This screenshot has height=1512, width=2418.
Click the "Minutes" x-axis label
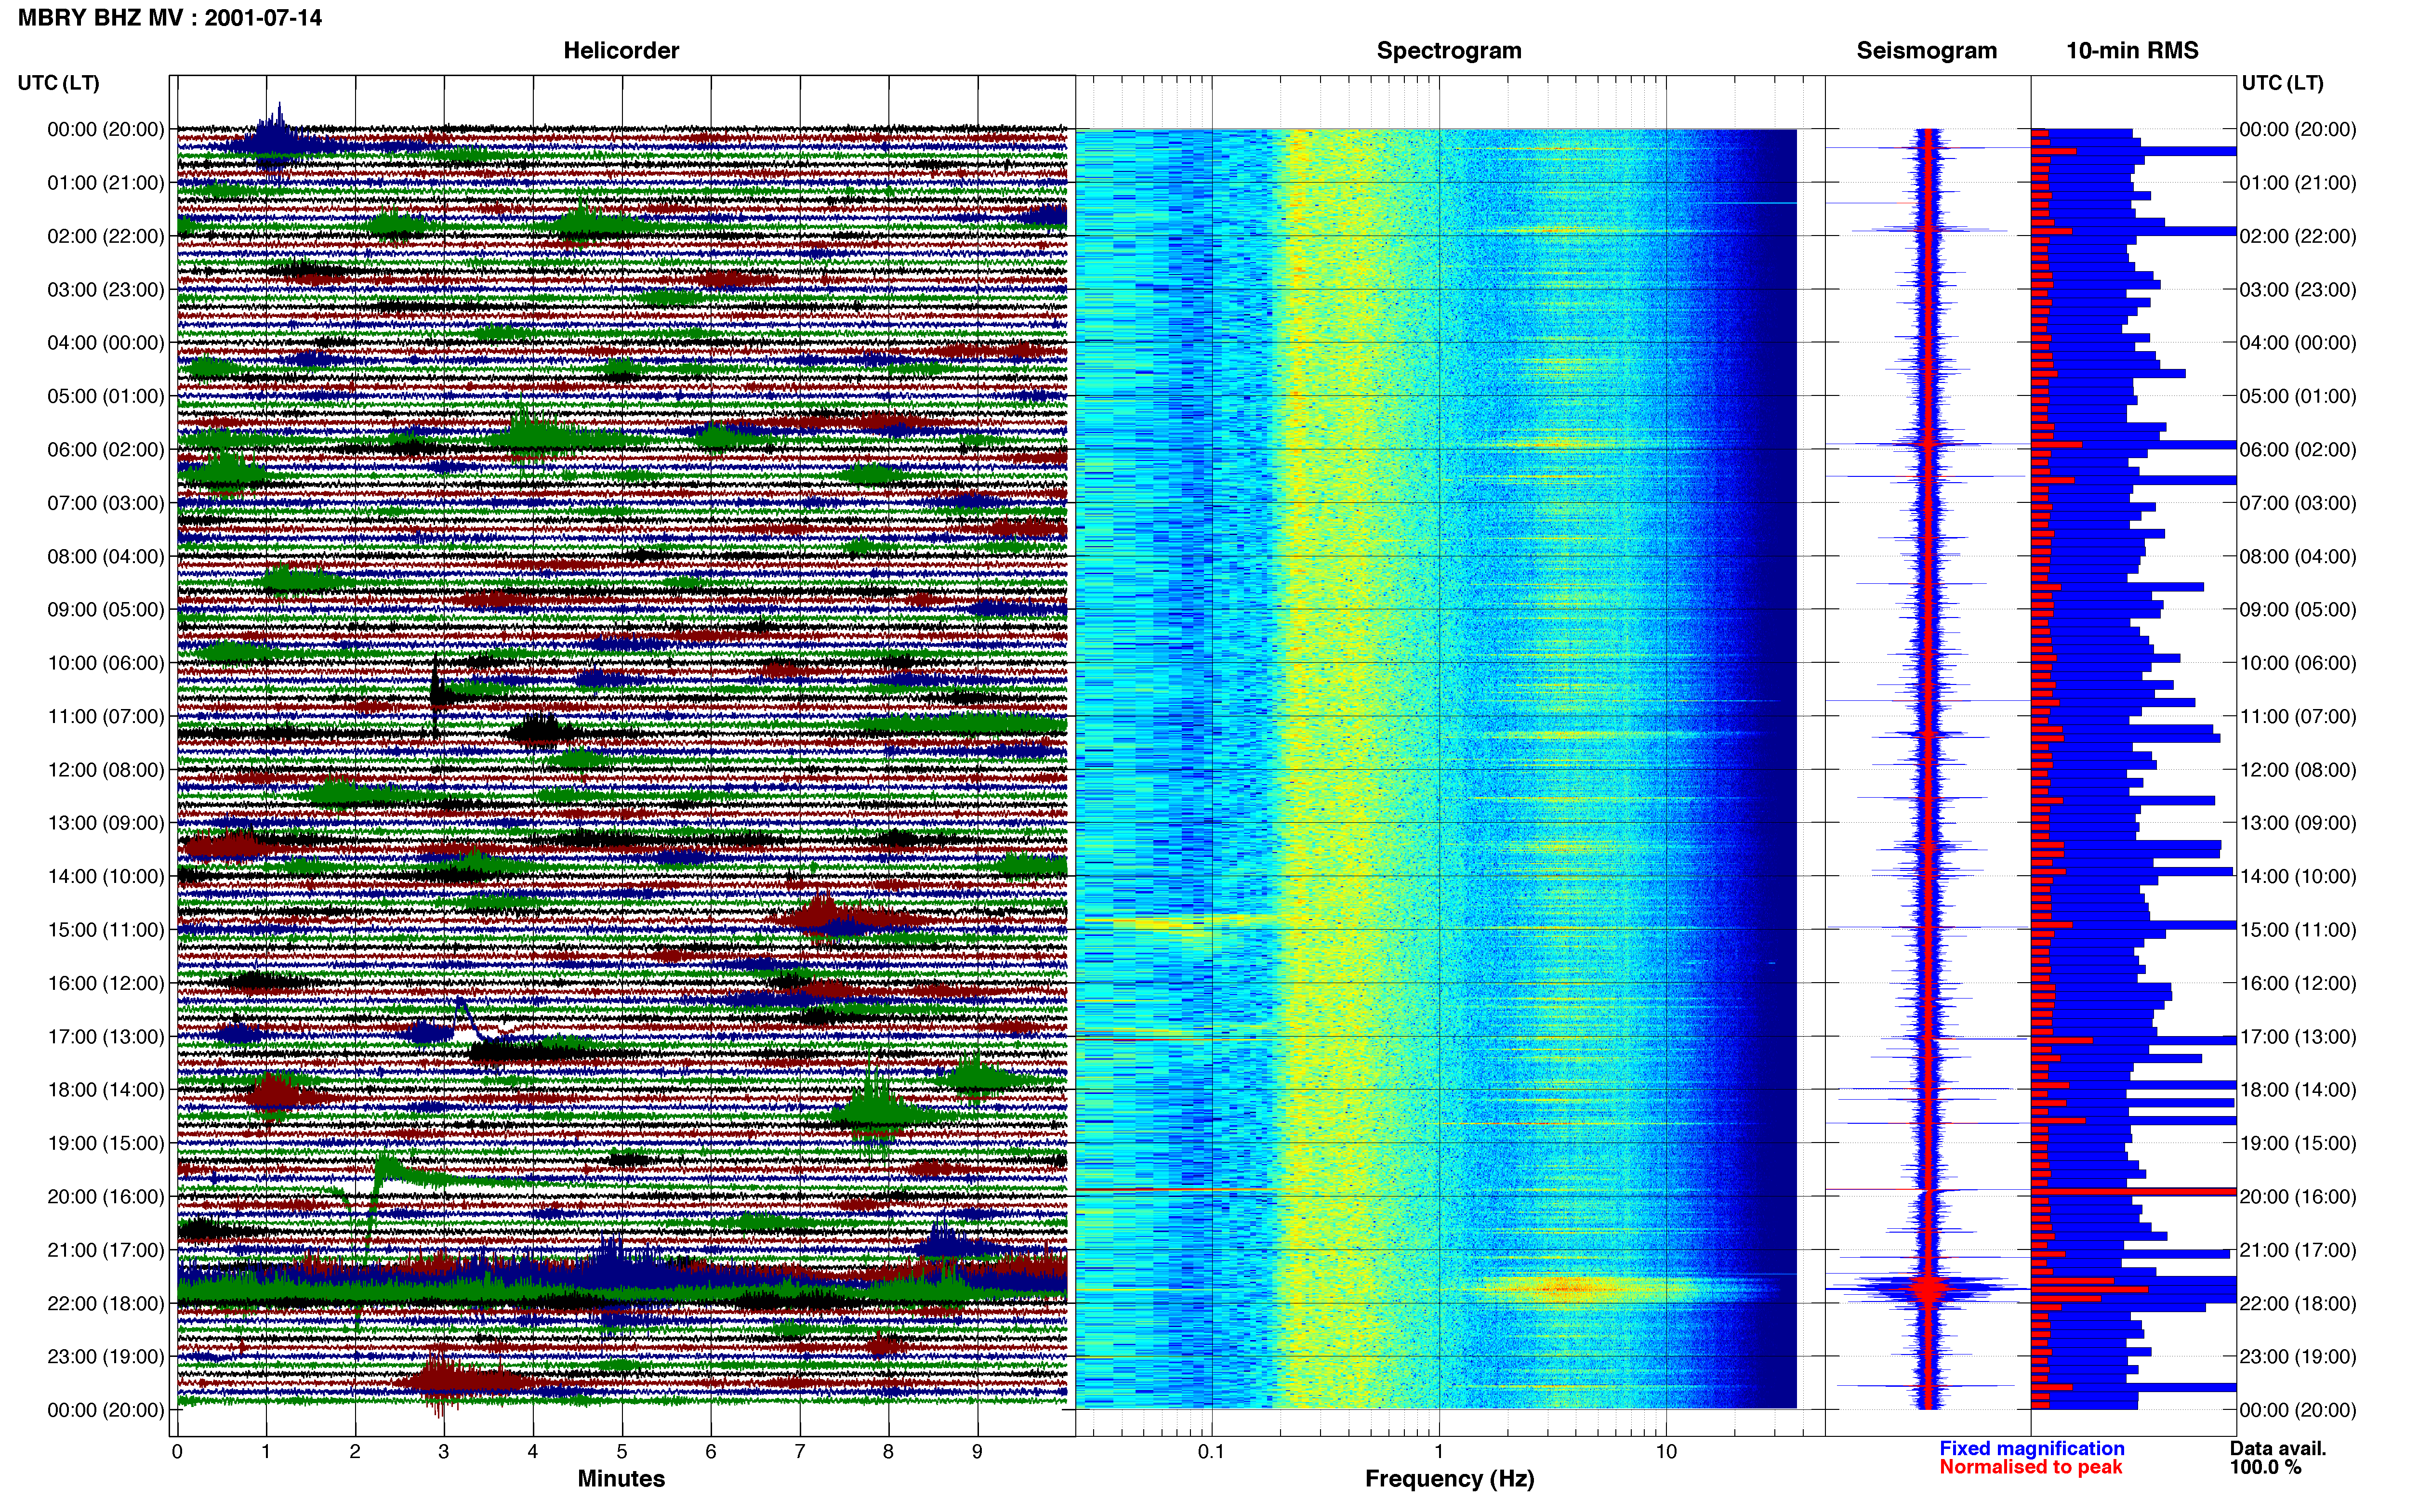coord(621,1478)
